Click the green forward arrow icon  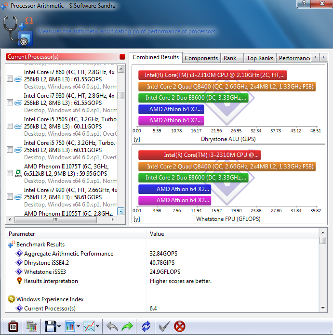tap(127, 327)
